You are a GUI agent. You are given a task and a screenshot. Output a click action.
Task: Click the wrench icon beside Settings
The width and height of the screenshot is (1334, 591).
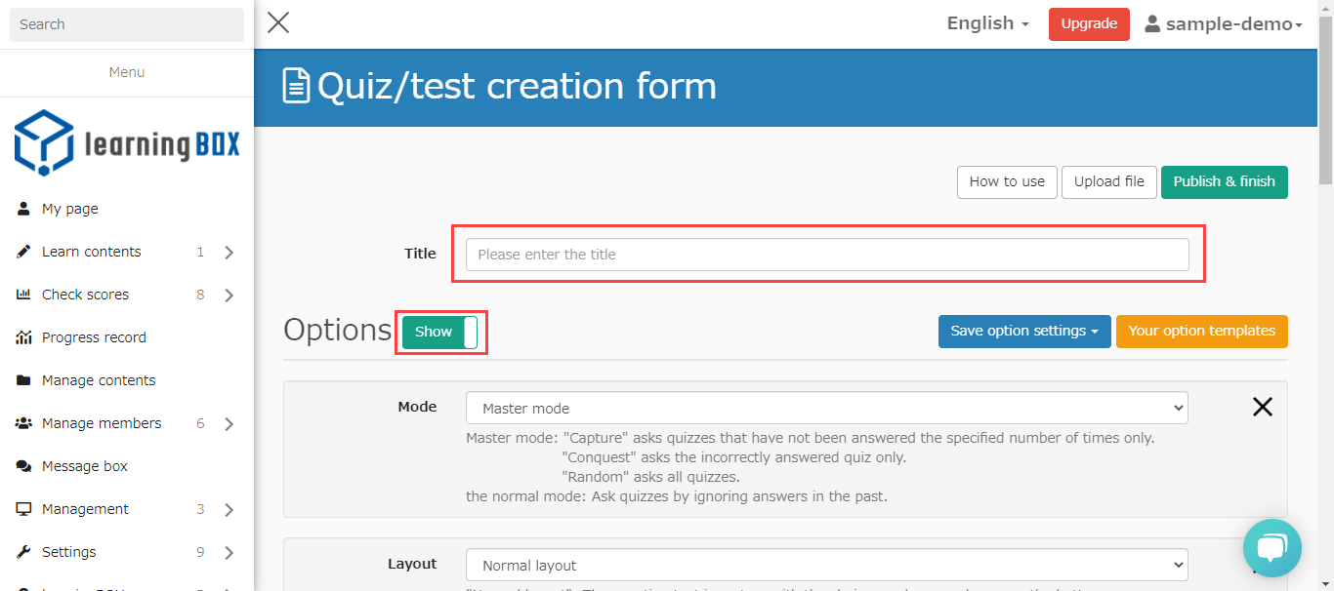tap(23, 552)
